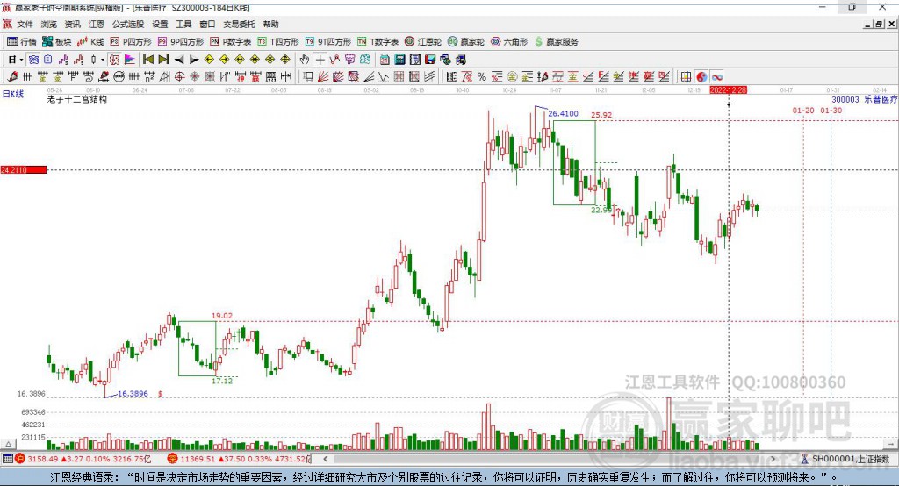This screenshot has height=486, width=899.
Task: Click Shenzhen index value 11369.51
Action: point(198,459)
